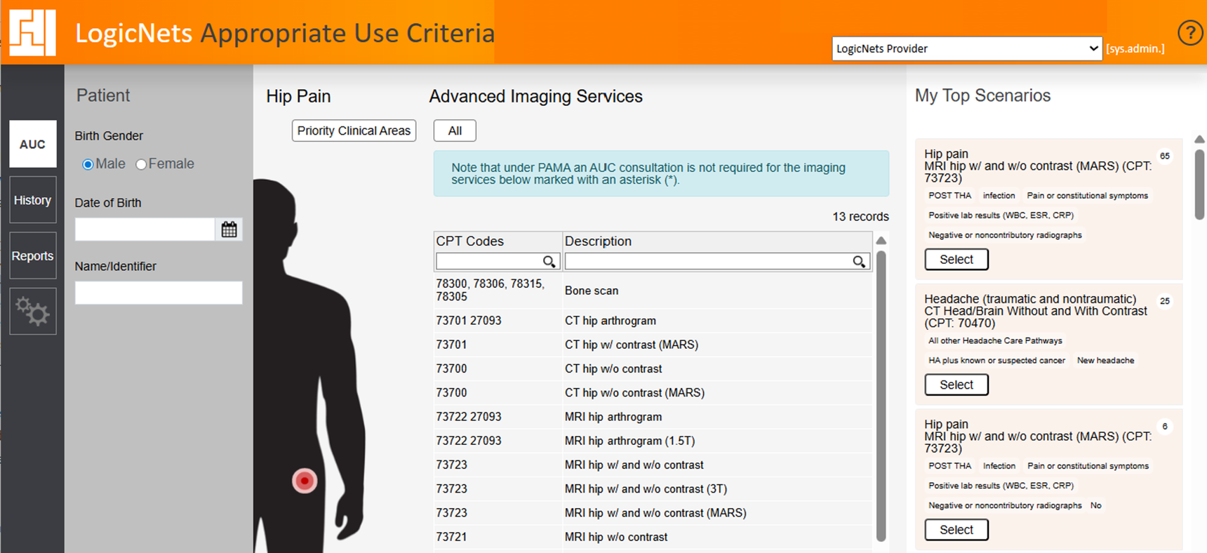Switch to the AUC tab
Viewport: 1207px width, 553px height.
[32, 144]
